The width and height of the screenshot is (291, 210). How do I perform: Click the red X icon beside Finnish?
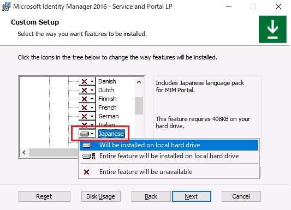coord(85,99)
